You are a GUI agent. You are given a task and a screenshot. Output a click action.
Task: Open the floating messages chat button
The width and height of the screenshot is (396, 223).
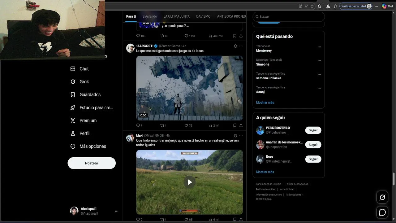[x=382, y=212]
